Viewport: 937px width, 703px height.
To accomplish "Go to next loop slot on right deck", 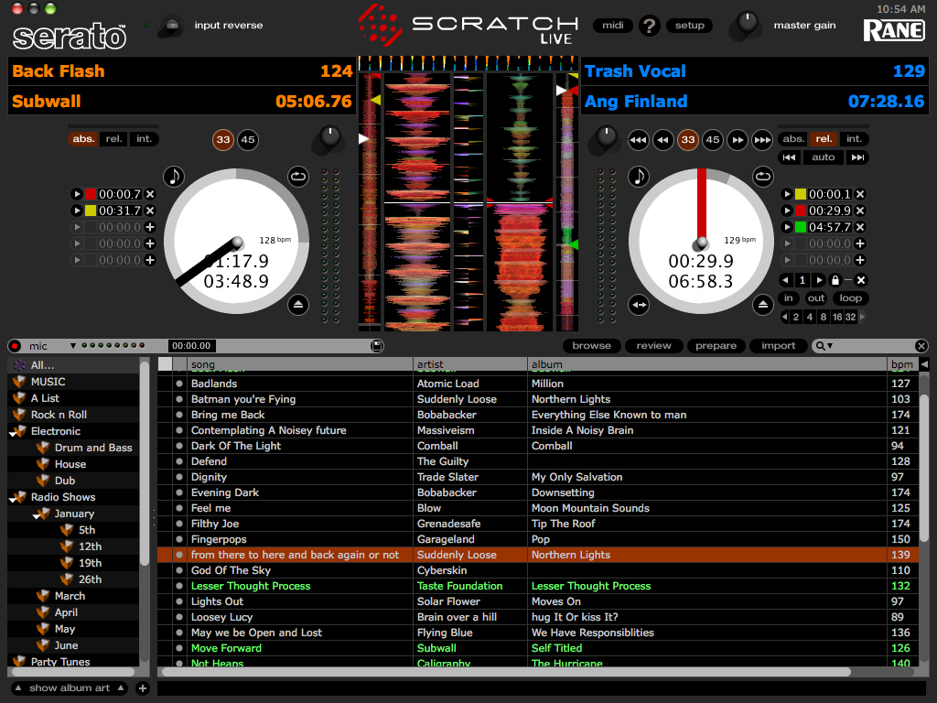I will click(819, 280).
